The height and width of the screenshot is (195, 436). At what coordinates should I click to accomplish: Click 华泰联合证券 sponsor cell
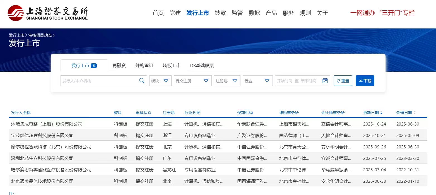coord(252,124)
